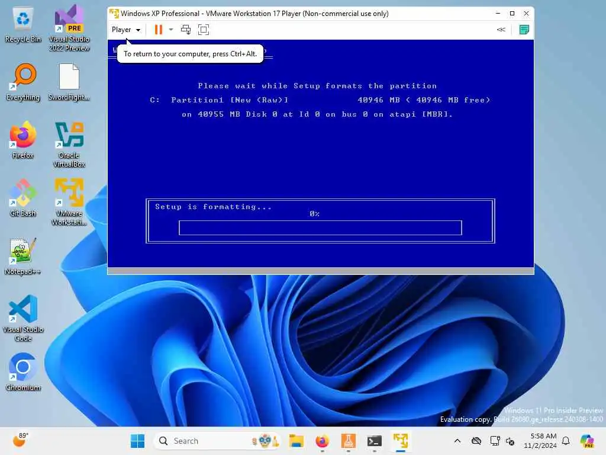
Task: Open the Player menu in VMware
Action: [125, 30]
